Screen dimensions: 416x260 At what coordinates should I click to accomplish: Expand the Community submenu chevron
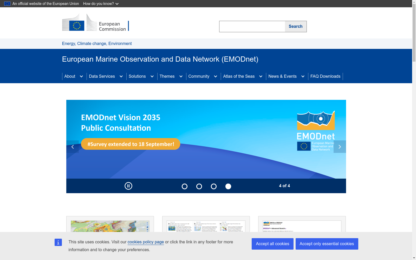tap(216, 76)
